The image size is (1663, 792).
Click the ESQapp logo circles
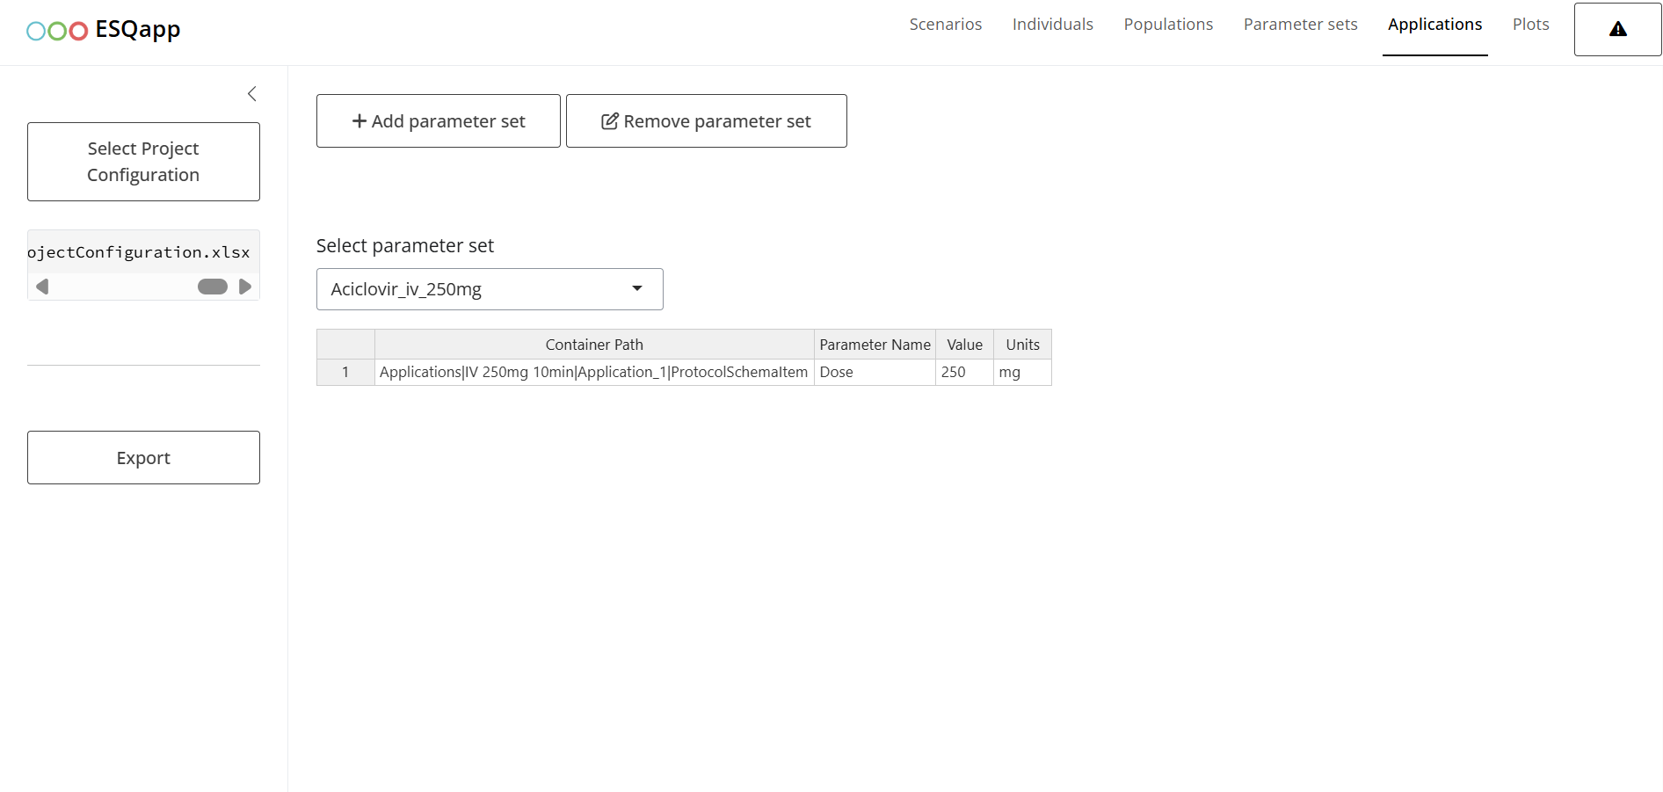pyautogui.click(x=57, y=31)
